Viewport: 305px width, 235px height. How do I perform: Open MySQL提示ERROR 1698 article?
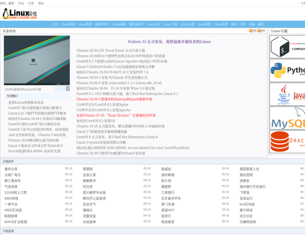coord(133,148)
